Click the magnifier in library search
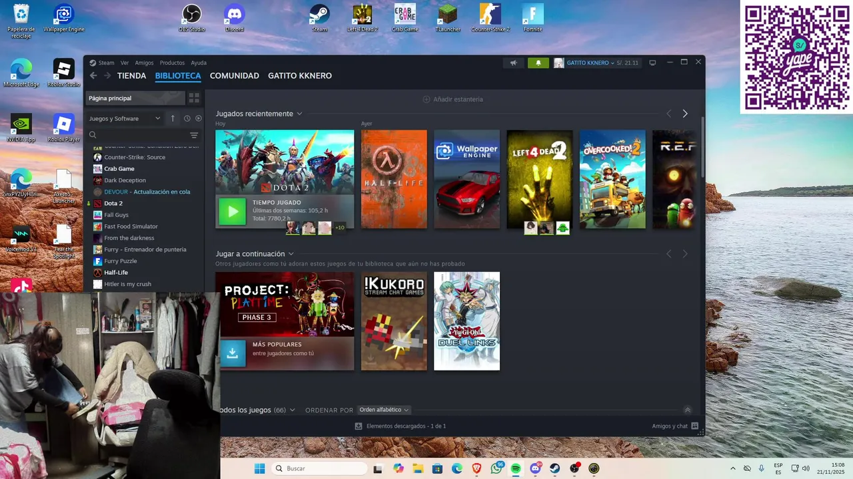Image resolution: width=853 pixels, height=479 pixels. click(93, 135)
